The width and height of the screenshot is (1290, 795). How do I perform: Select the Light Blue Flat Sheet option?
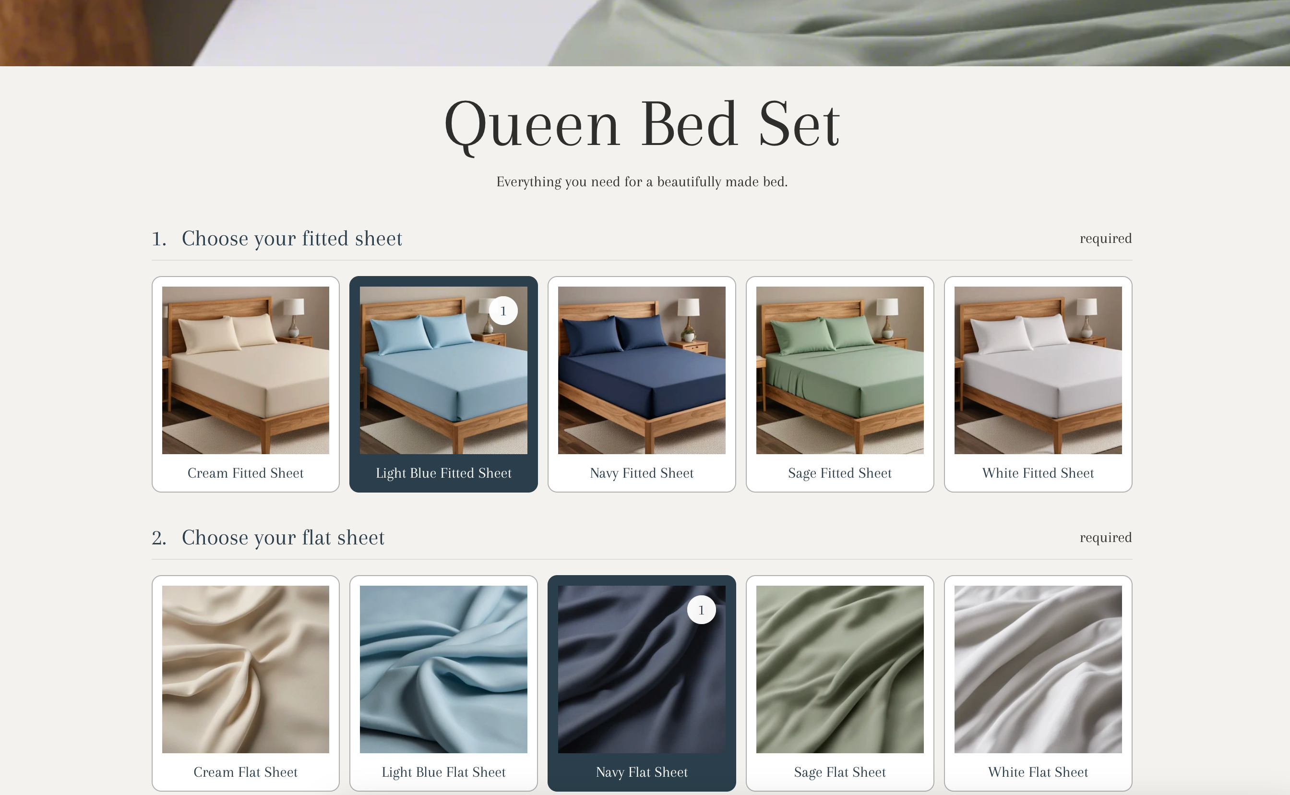[x=443, y=683]
